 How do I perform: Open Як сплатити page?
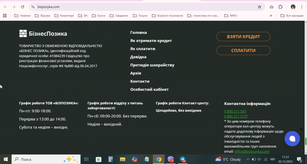[143, 49]
